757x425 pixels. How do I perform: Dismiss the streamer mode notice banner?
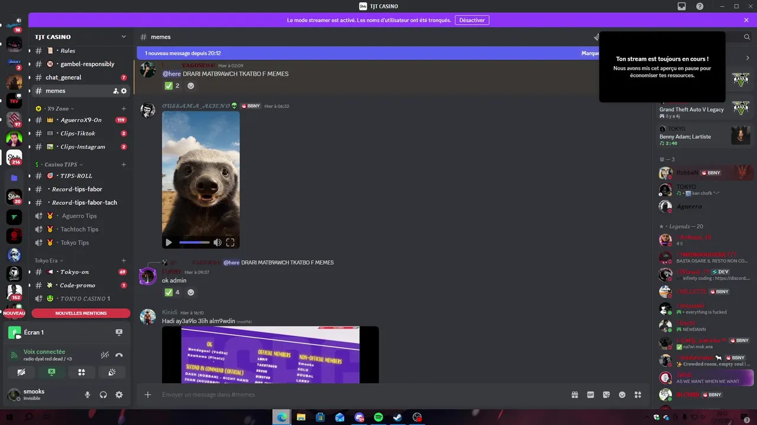[x=746, y=20]
